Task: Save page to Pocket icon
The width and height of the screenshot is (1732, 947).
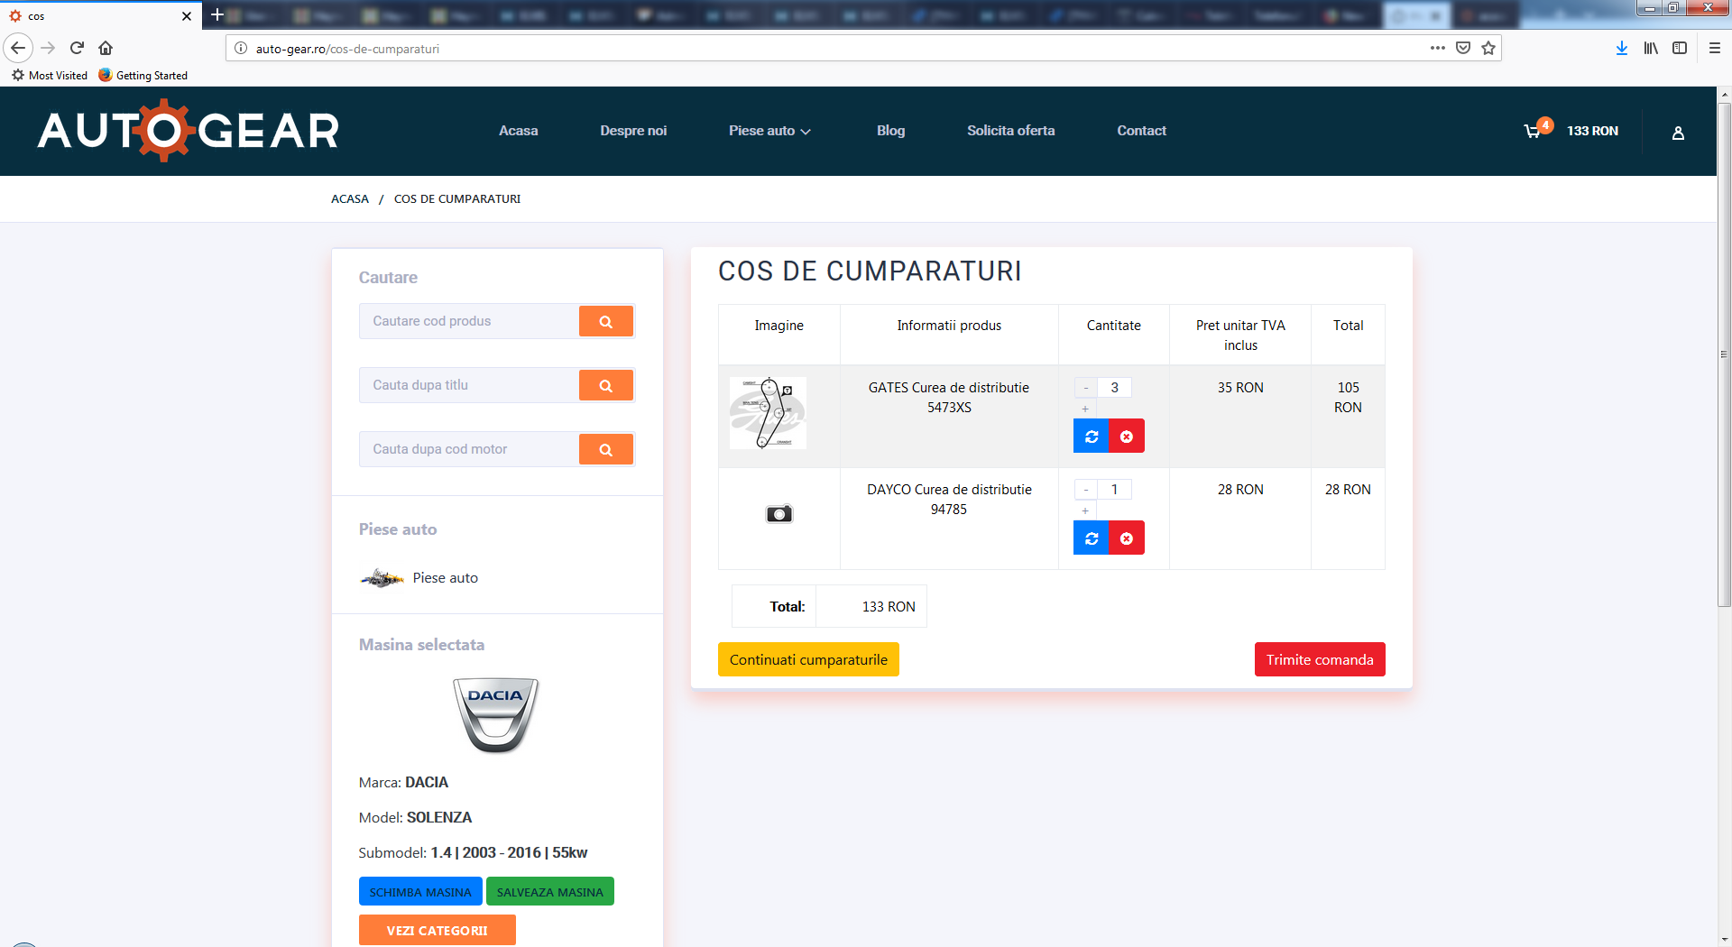Action: coord(1463,48)
